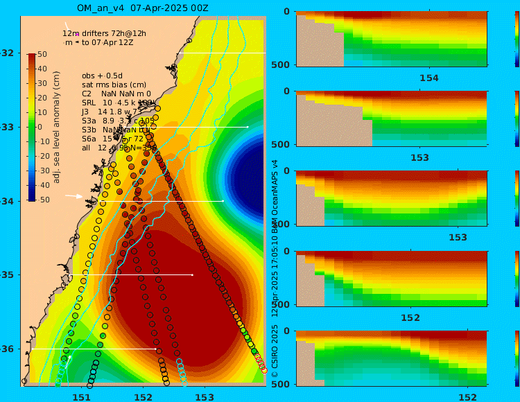
Task: Click the vertical CSIRO OceanMAPS credit text
Action: tap(275, 268)
